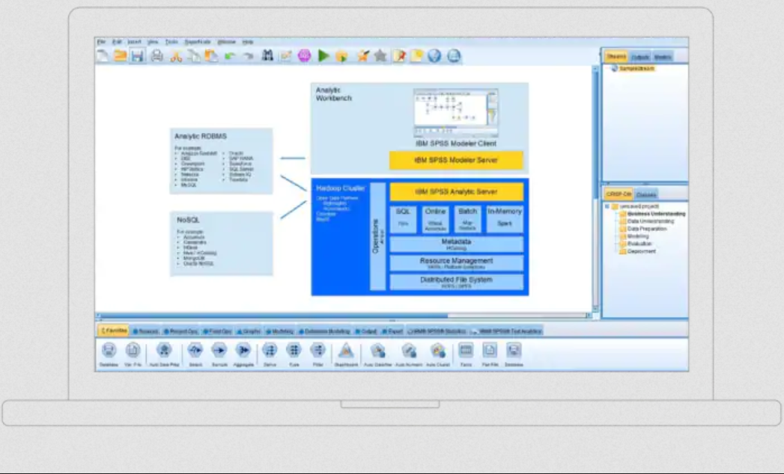Image resolution: width=784 pixels, height=474 pixels.
Task: Run the stream with the green play button
Action: [322, 55]
